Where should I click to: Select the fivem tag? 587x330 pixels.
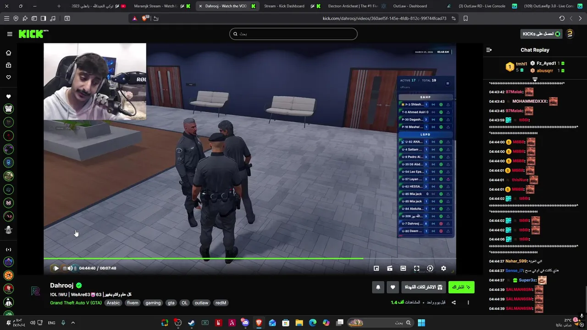pyautogui.click(x=133, y=303)
